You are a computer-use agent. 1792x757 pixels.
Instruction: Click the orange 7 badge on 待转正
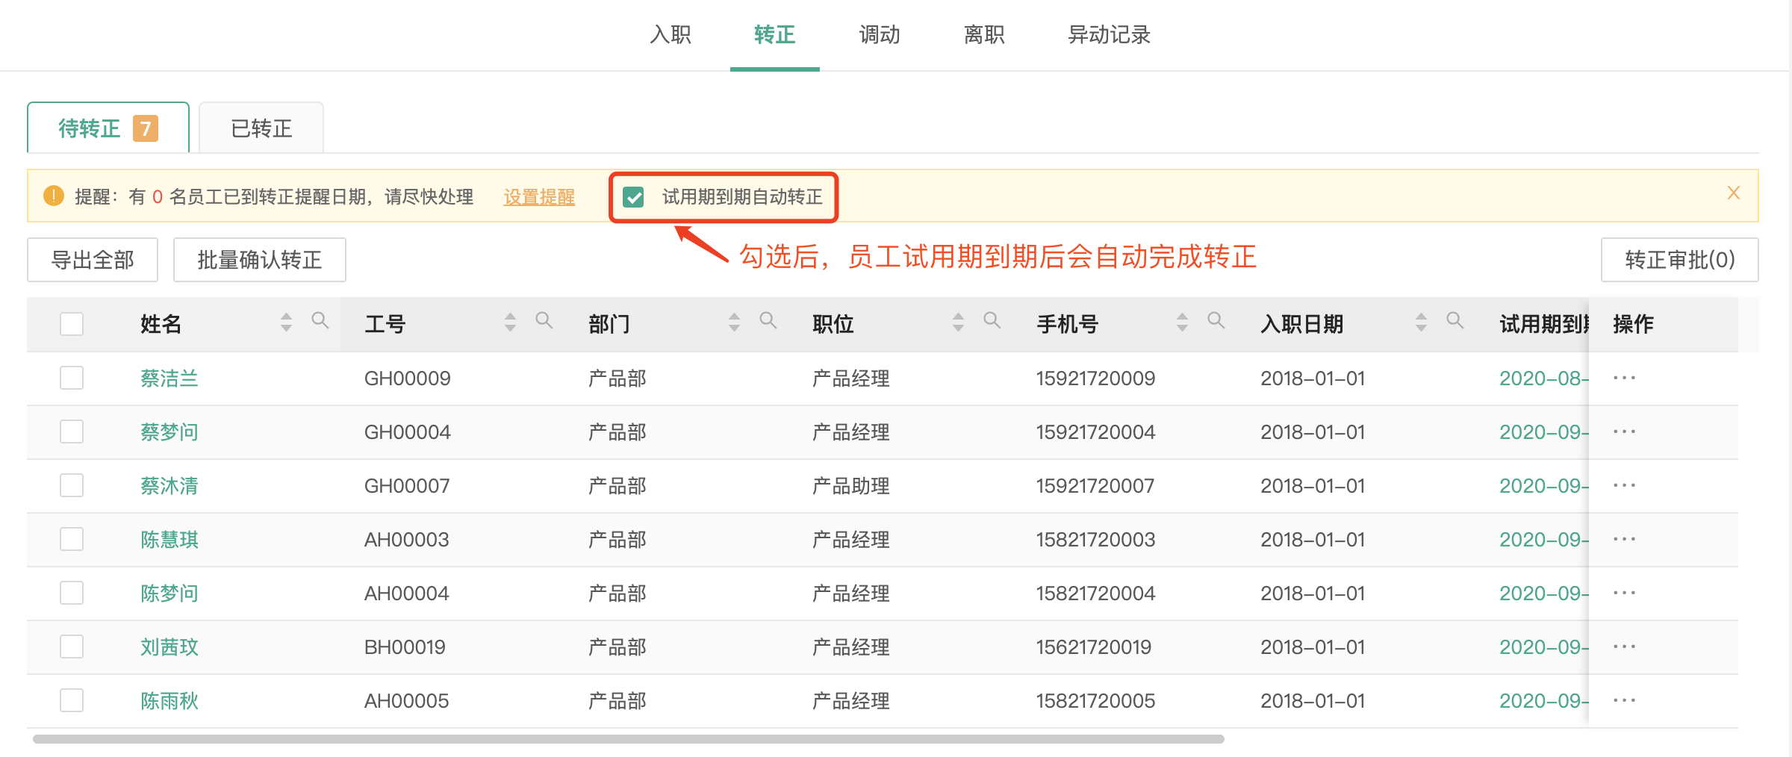(146, 128)
